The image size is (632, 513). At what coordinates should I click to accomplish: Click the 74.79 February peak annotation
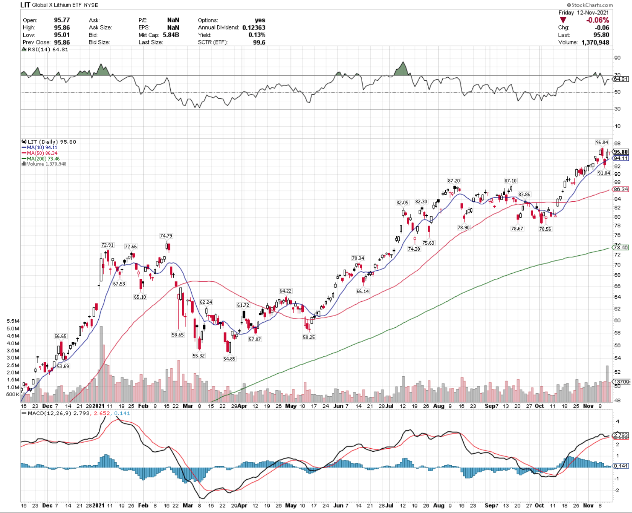click(166, 236)
